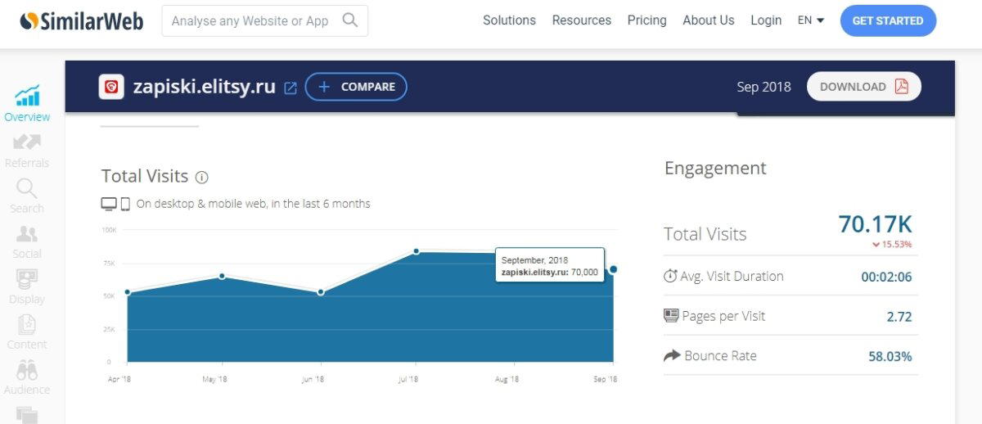Click the Login link
The width and height of the screenshot is (982, 424).
click(x=766, y=20)
